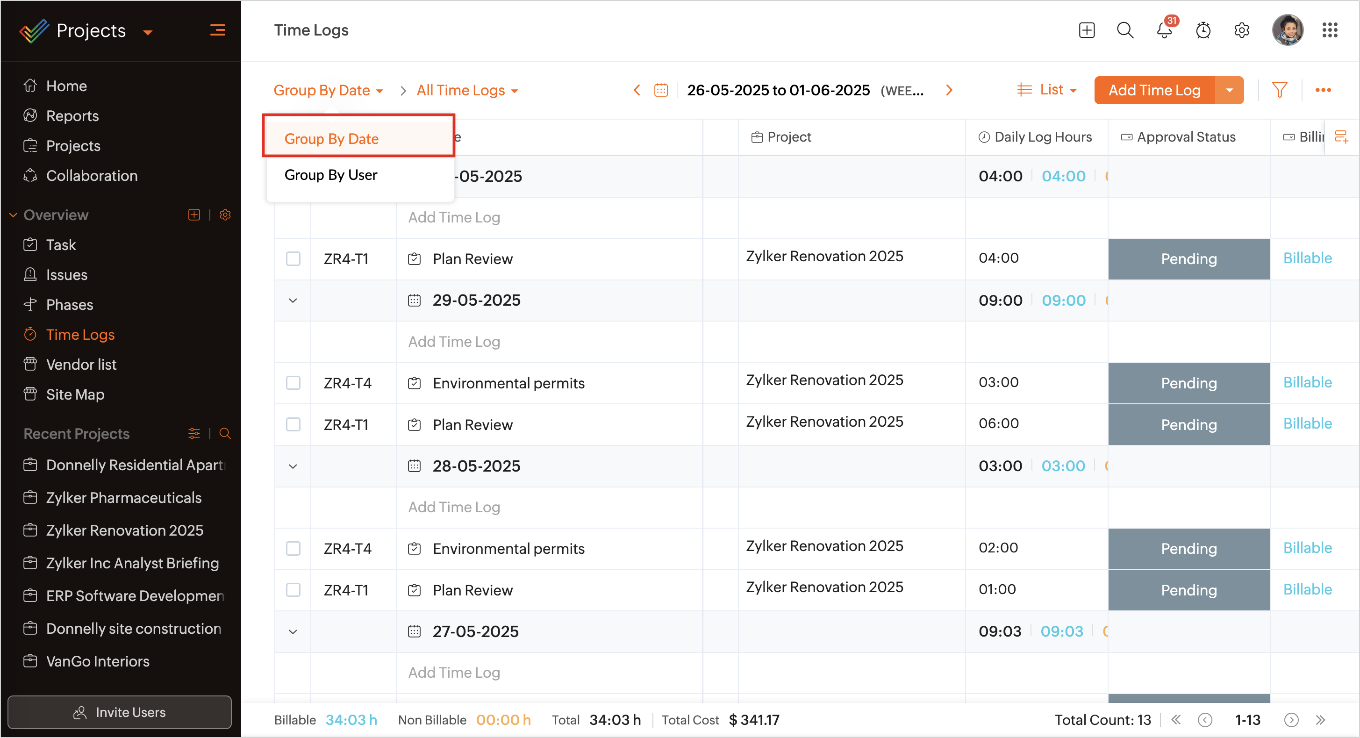Select Group By Date menu option

click(x=331, y=139)
